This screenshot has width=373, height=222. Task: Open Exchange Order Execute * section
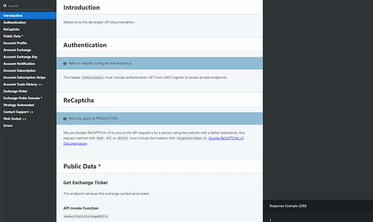23,98
